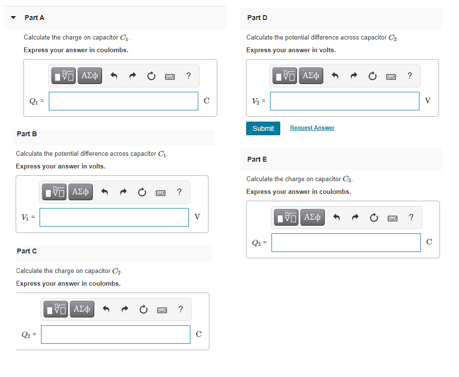Undo in Part C toolbar
Viewport: 459px width, 377px height.
pyautogui.click(x=106, y=310)
